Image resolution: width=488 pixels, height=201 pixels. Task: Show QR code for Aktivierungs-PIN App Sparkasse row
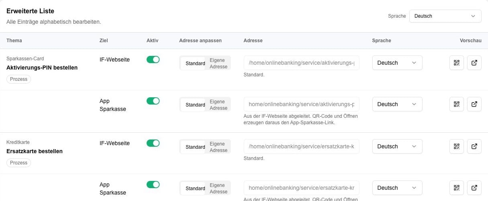[x=457, y=104]
